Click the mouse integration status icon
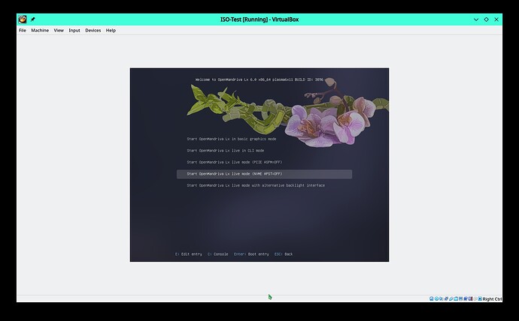The width and height of the screenshot is (519, 321). 475,299
